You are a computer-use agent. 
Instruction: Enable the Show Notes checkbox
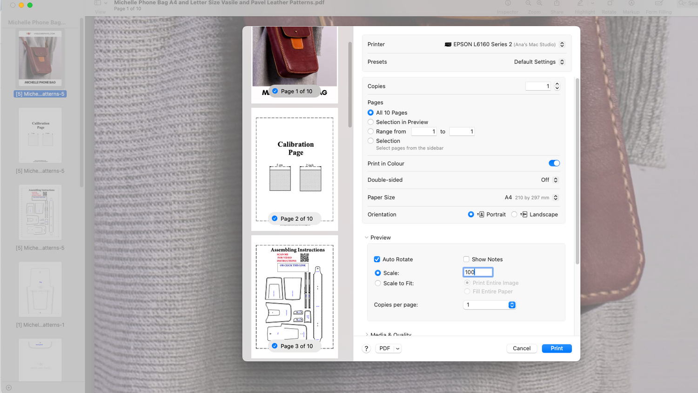click(x=466, y=259)
